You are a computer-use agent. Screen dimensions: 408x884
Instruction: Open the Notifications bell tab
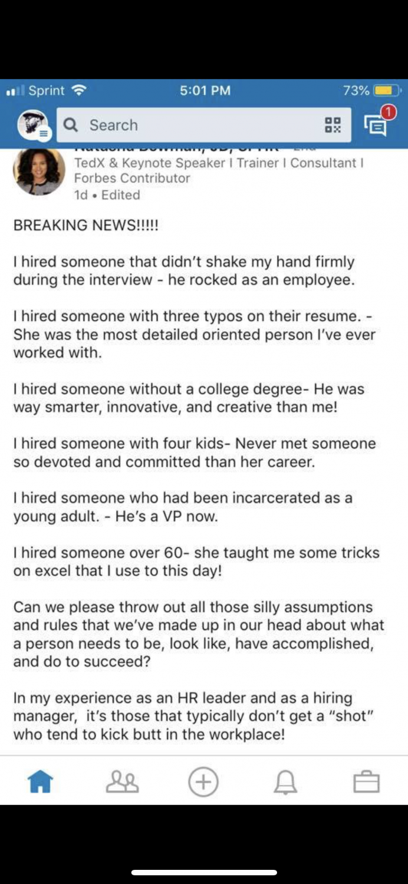[285, 783]
